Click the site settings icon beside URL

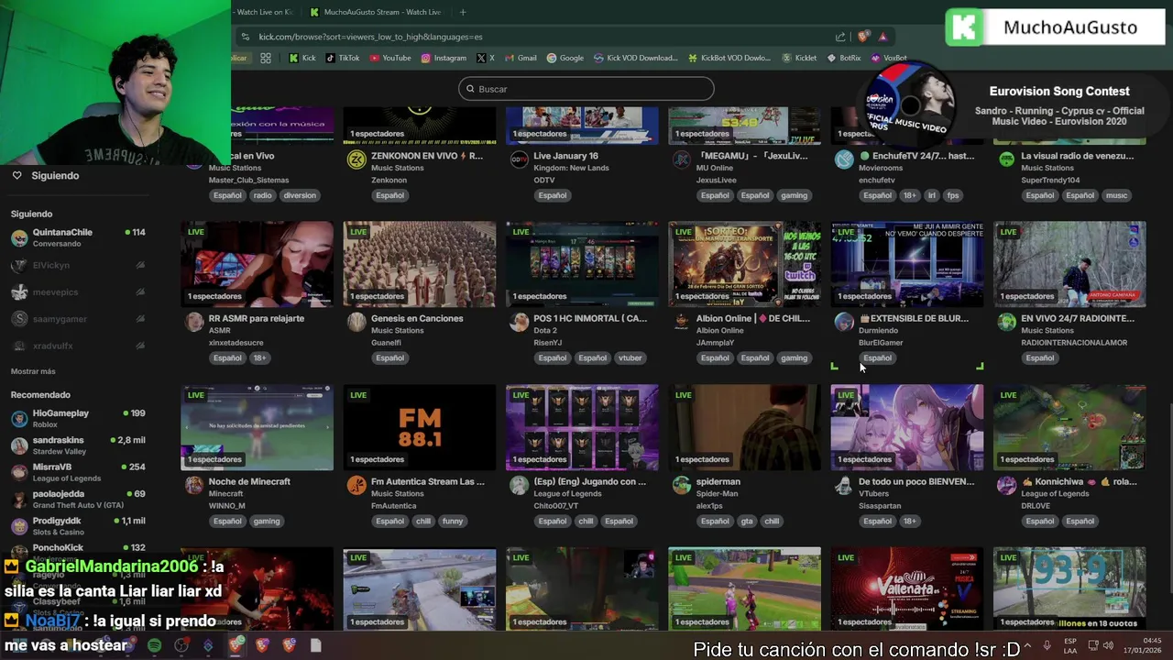click(x=245, y=37)
